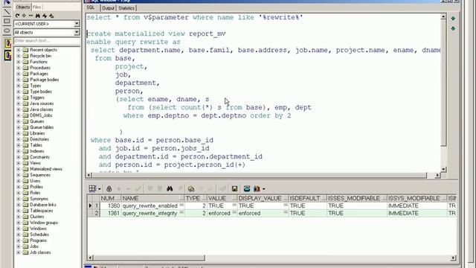Open the CURRENT USER dropdown

click(77, 24)
